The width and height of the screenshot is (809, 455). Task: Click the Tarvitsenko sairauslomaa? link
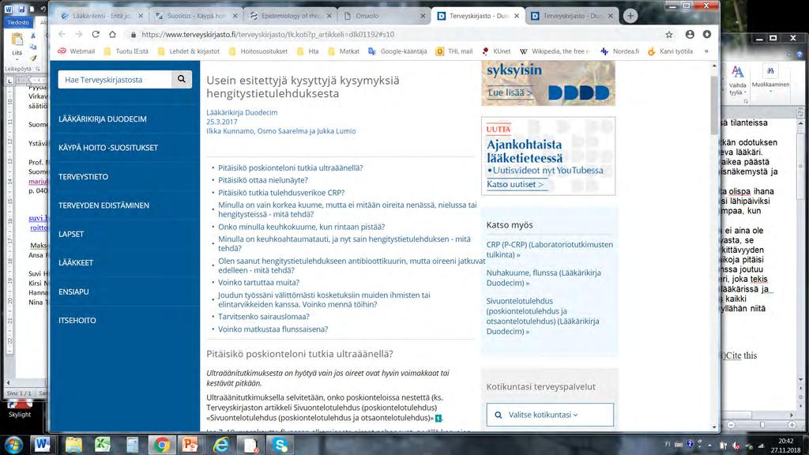[264, 317]
